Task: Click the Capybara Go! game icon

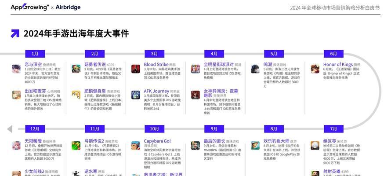Action: (136, 146)
